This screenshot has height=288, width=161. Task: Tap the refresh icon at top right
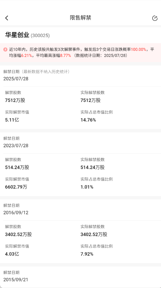[x=155, y=18]
